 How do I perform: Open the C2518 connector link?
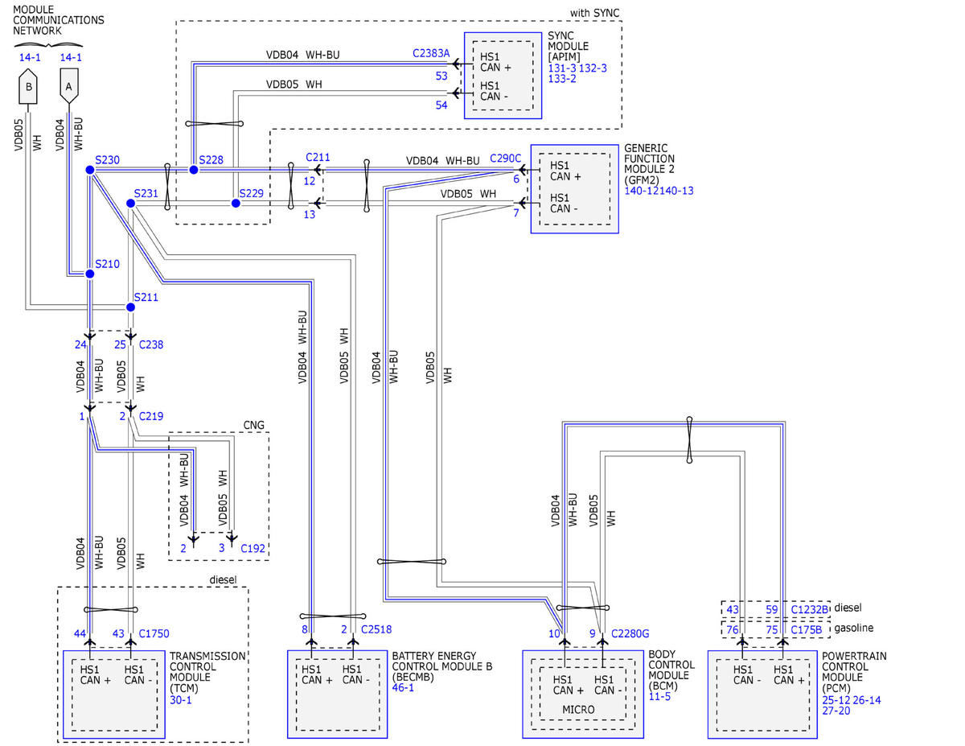click(x=376, y=629)
